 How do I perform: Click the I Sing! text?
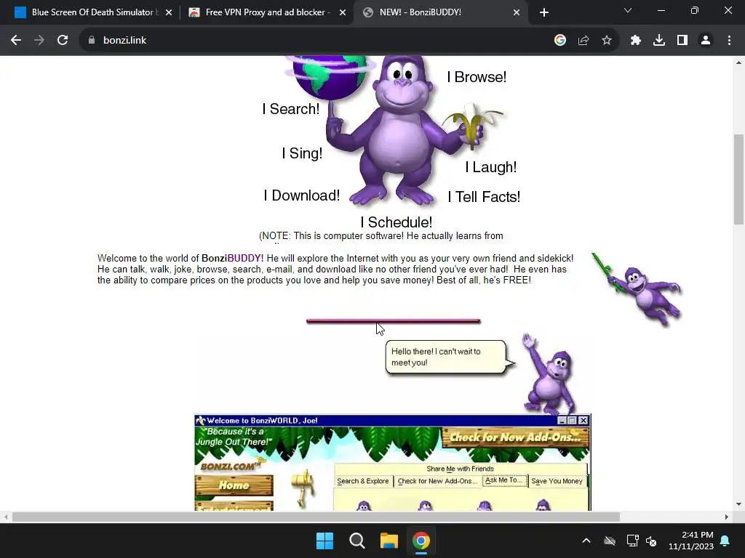[x=302, y=153]
